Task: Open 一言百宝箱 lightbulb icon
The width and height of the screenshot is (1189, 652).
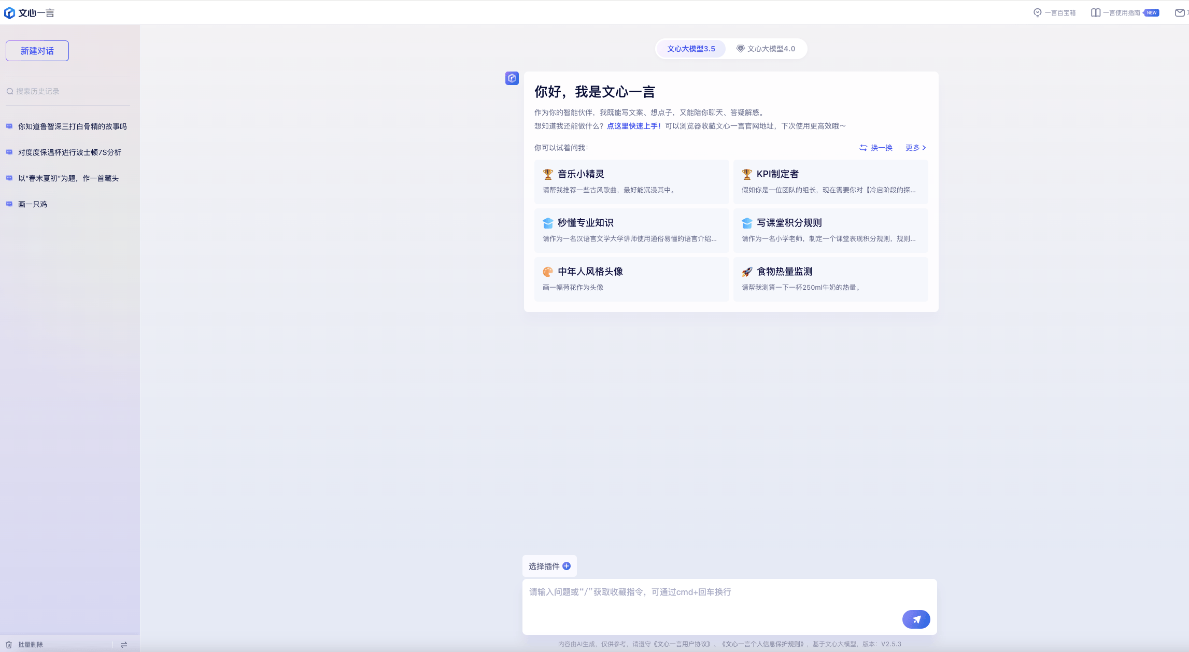Action: (1037, 13)
